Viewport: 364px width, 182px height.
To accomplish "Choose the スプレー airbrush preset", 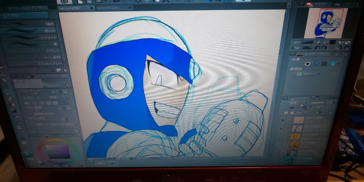I will coord(31,51).
